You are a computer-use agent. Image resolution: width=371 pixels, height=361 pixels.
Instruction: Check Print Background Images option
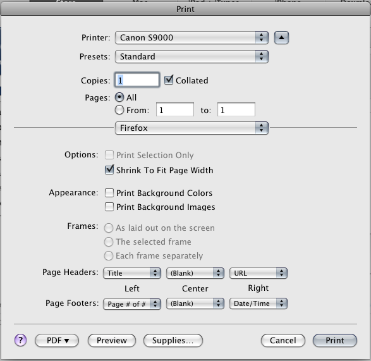109,207
